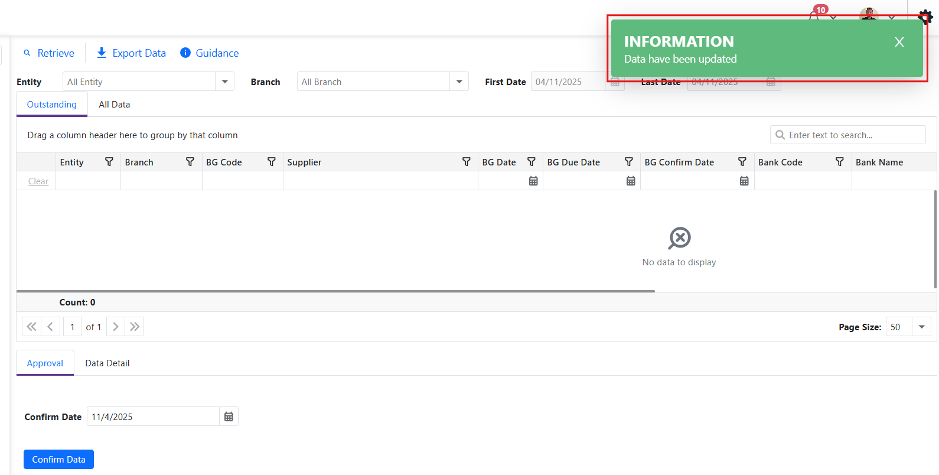Click the BG Code column filter cell
The image size is (939, 475).
coord(243,181)
